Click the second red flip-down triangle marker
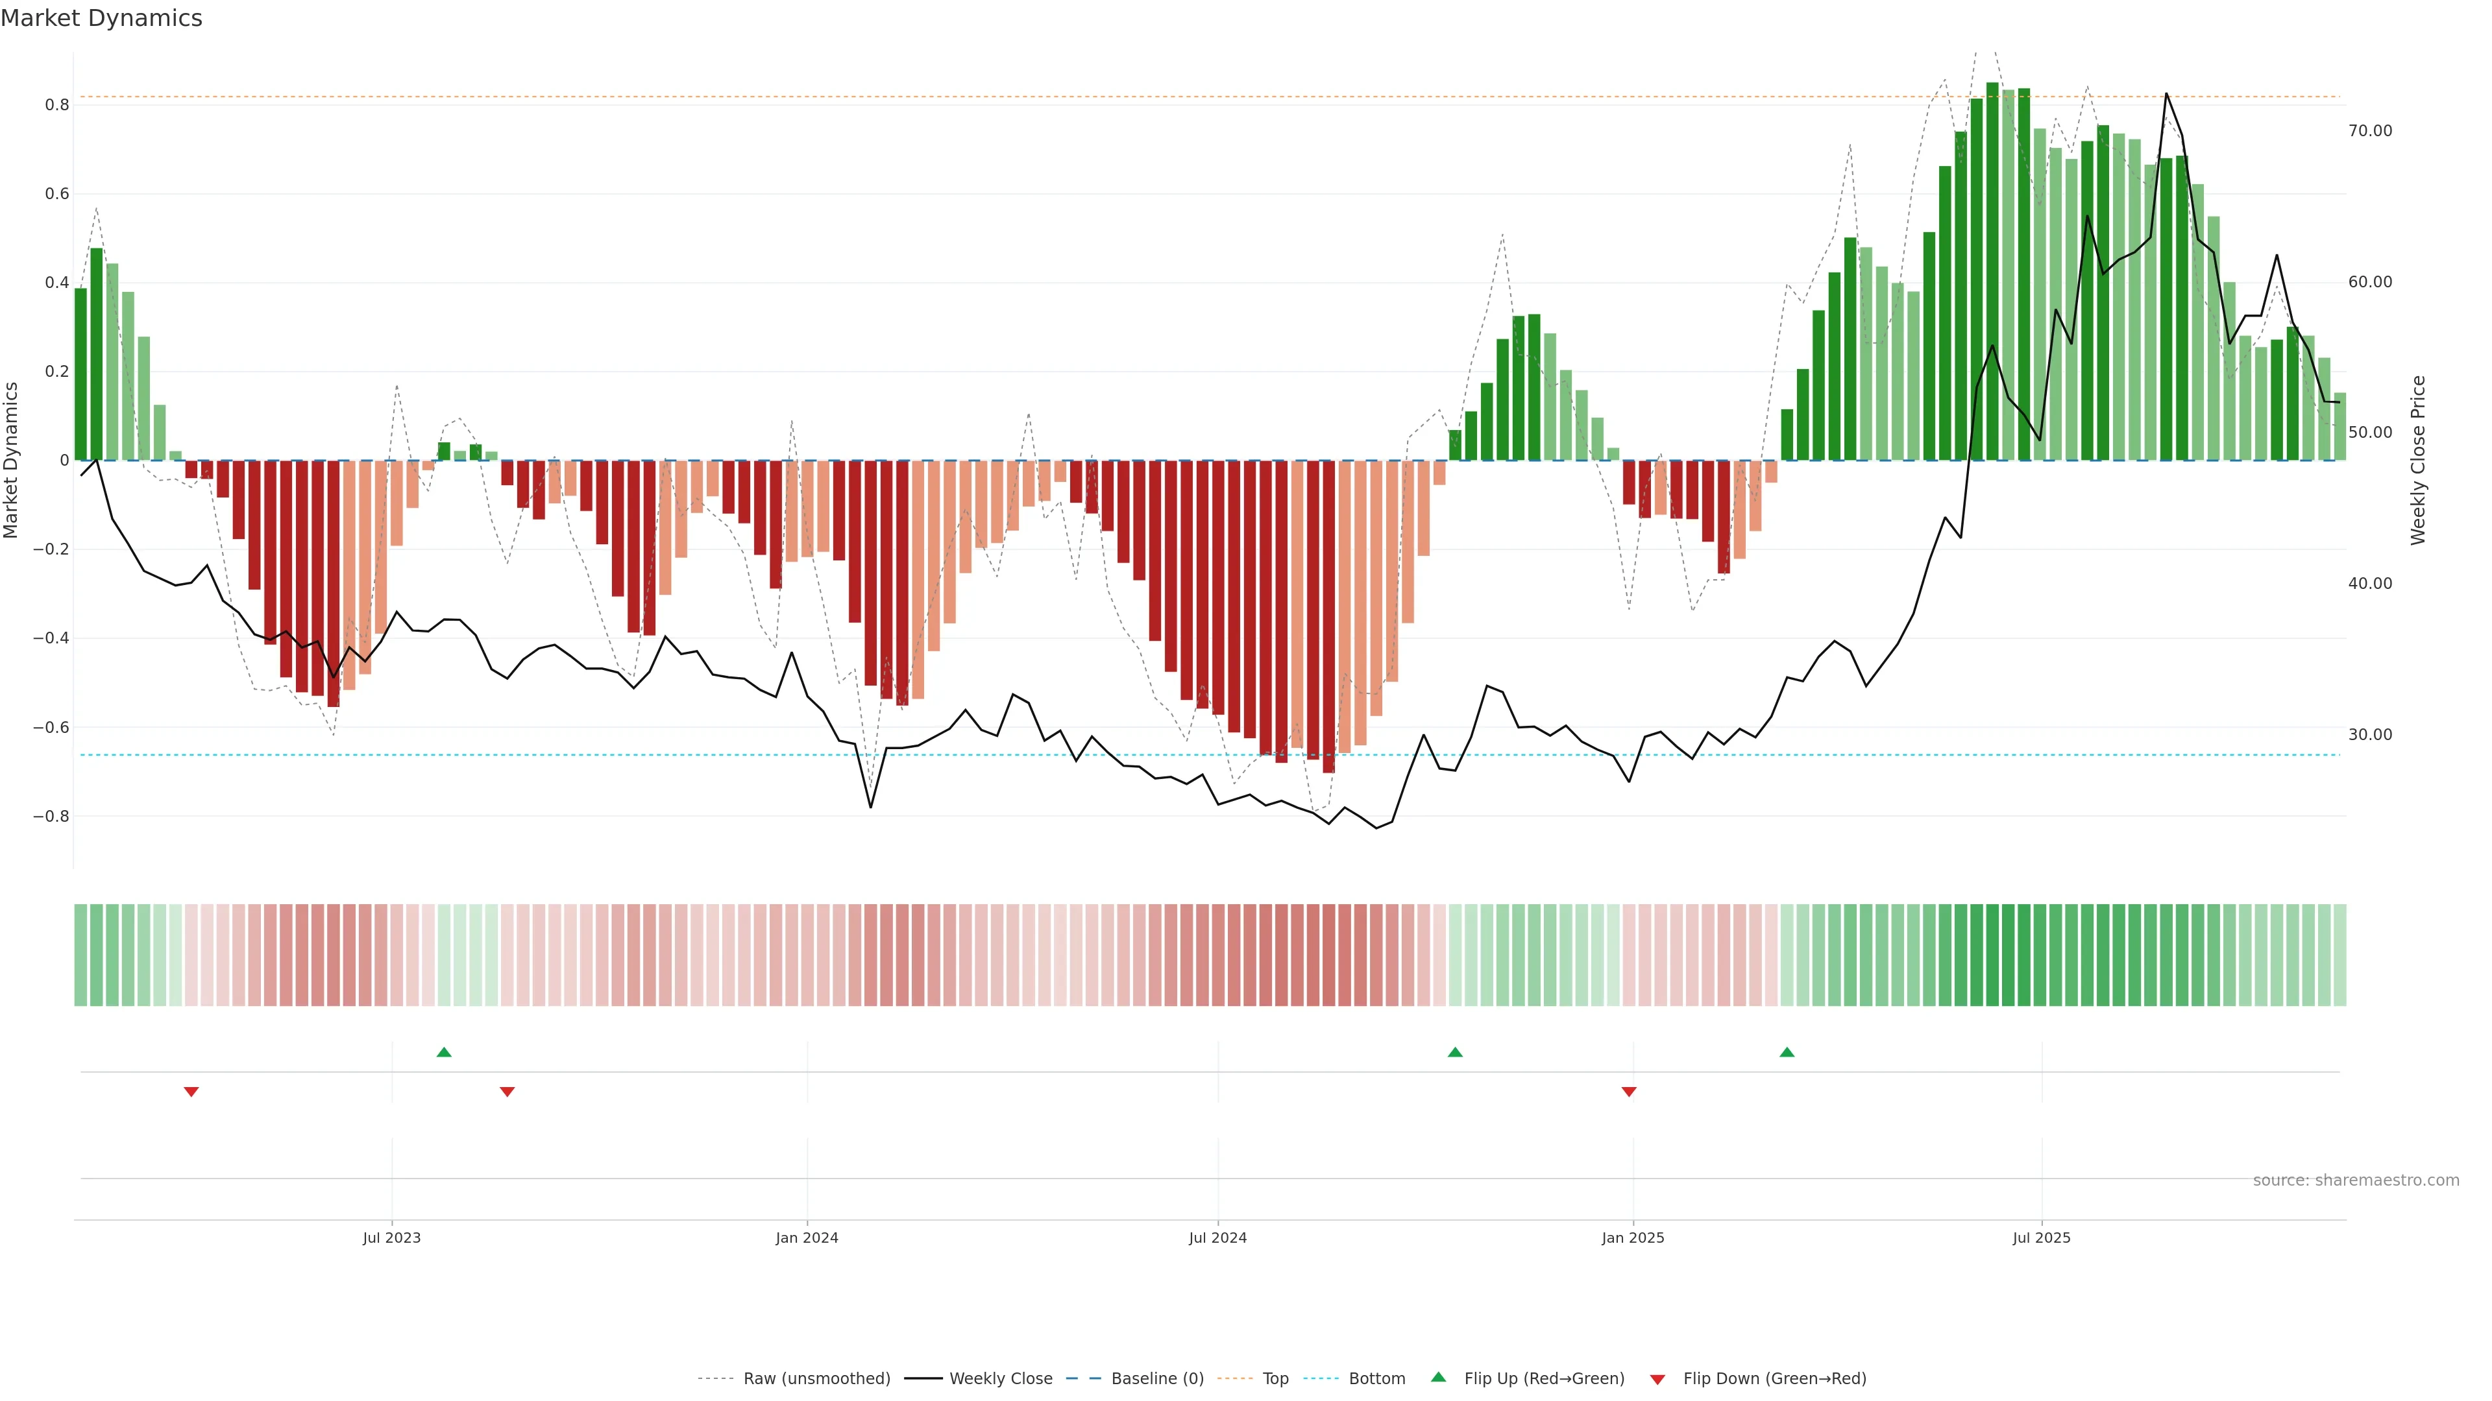The width and height of the screenshot is (2492, 1401). pyautogui.click(x=507, y=1092)
